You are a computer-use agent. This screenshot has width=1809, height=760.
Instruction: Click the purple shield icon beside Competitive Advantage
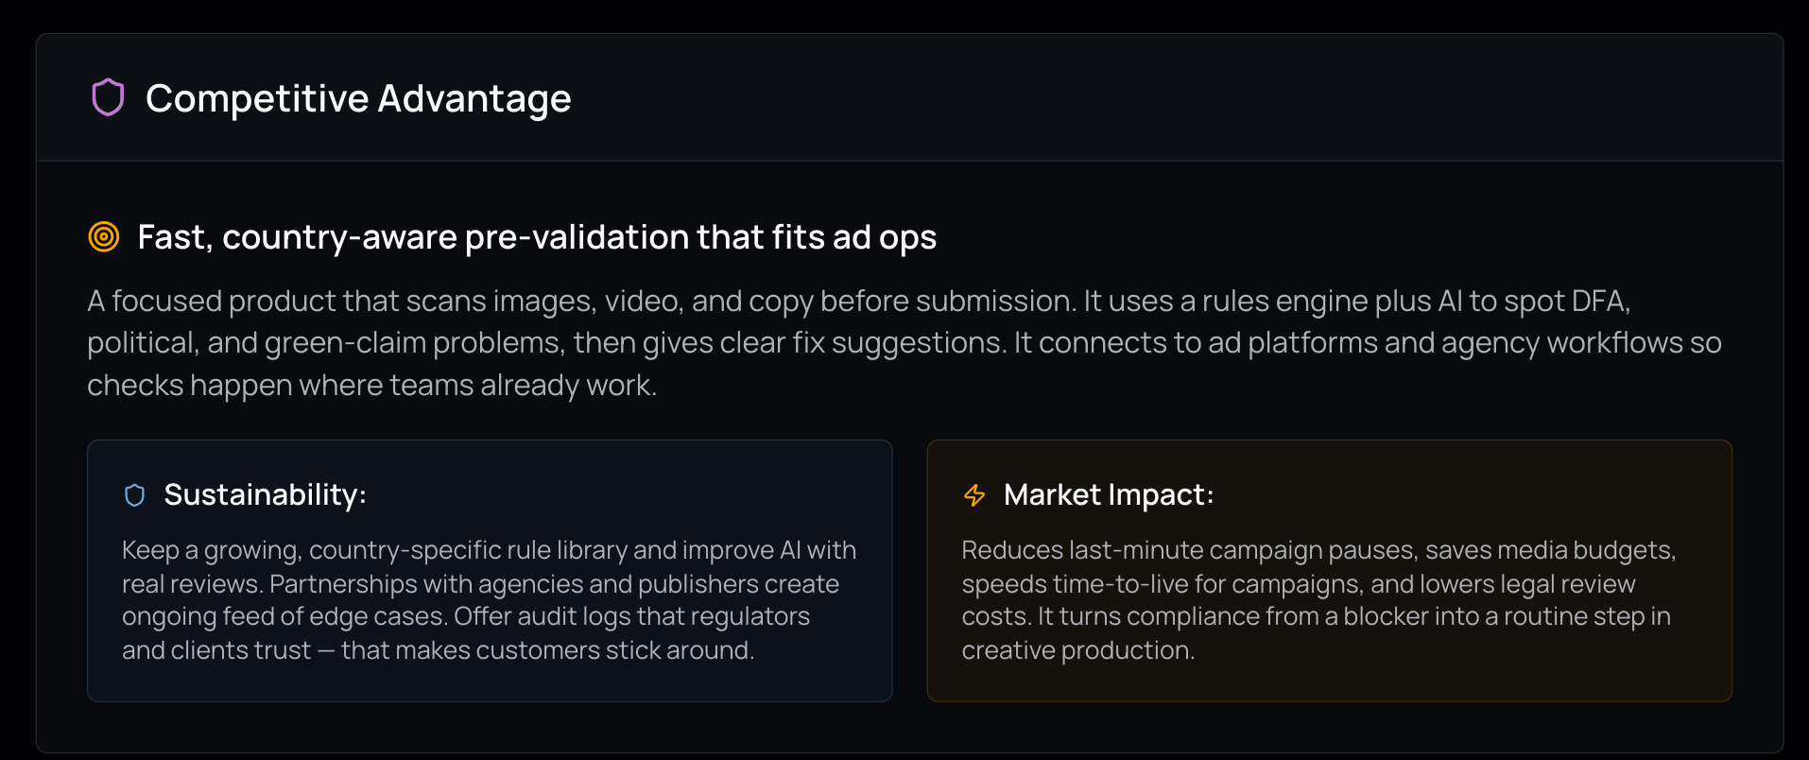108,97
